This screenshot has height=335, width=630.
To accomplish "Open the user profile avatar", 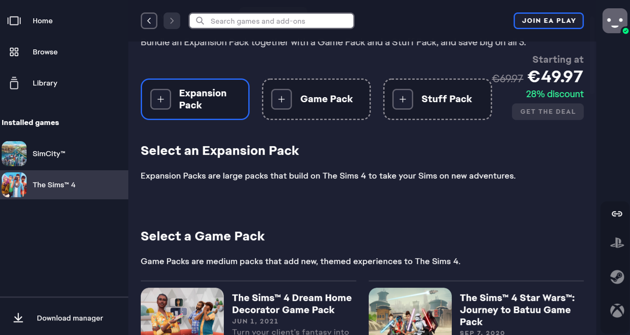I will click(x=615, y=21).
